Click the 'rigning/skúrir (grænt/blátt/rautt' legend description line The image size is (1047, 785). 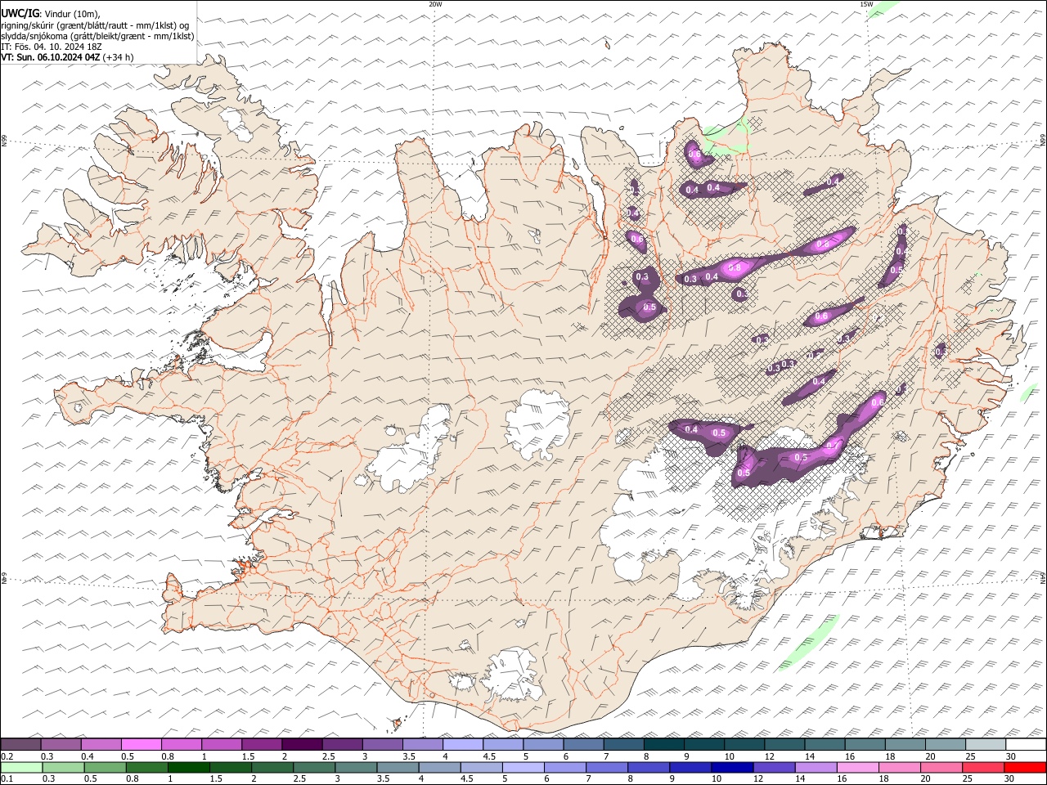pyautogui.click(x=97, y=25)
